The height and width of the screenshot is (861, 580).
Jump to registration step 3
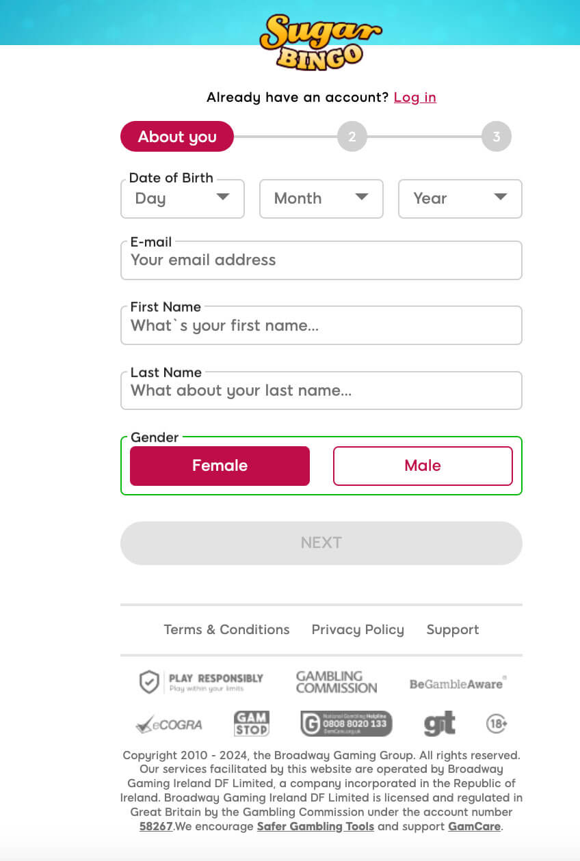497,137
